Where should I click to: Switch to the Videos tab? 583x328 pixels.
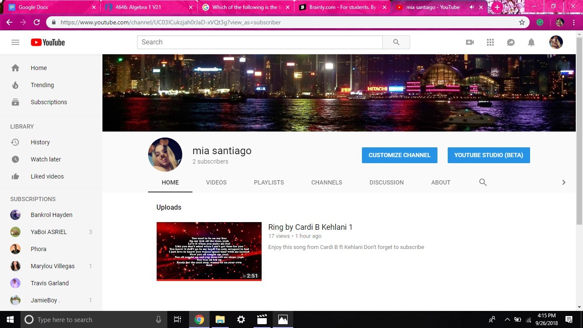pyautogui.click(x=216, y=182)
